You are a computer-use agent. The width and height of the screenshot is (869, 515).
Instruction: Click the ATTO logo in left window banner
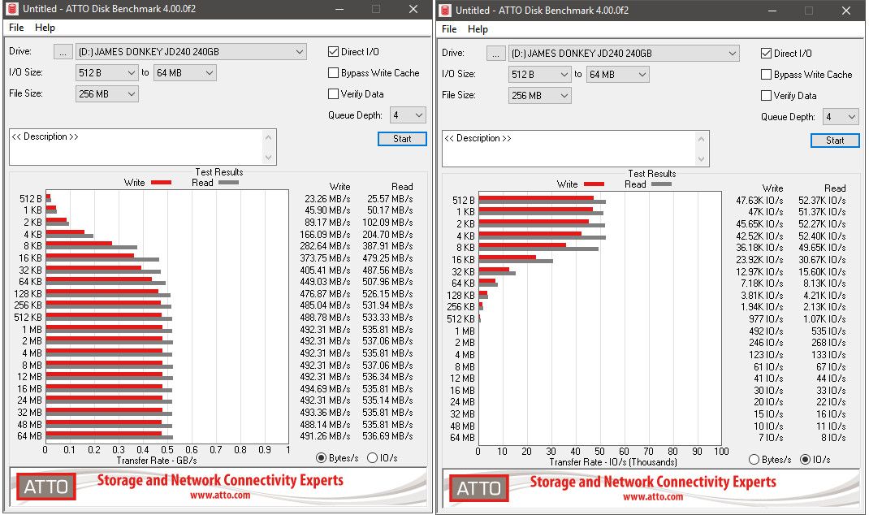(46, 487)
